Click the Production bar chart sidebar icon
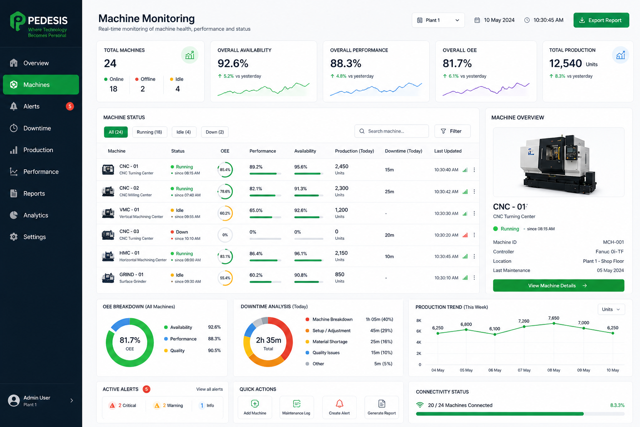Screen dimensions: 640x427 (x=14, y=150)
